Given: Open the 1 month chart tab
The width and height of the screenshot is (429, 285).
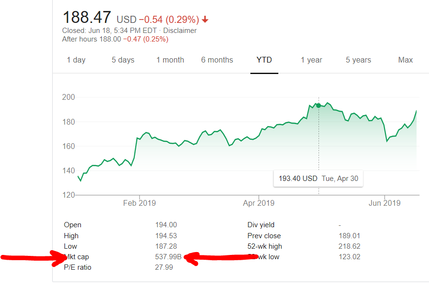Looking at the screenshot, I should coord(170,60).
